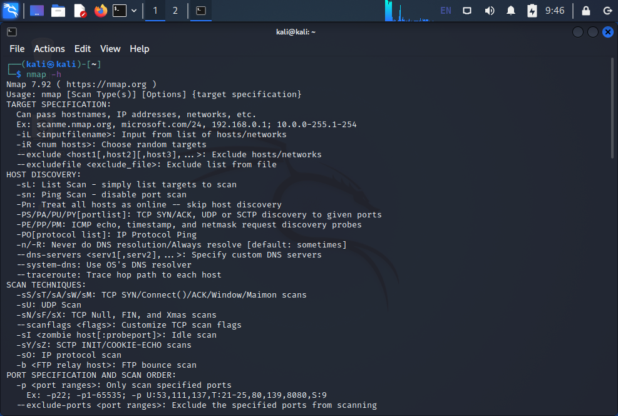Click the 'HOST DISCOVERY:' heading
This screenshot has height=416, width=618.
point(43,175)
